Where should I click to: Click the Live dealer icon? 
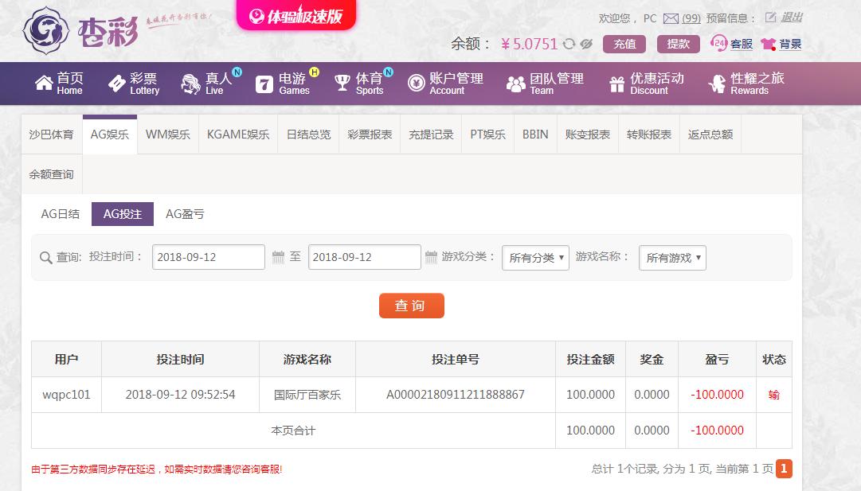[191, 84]
